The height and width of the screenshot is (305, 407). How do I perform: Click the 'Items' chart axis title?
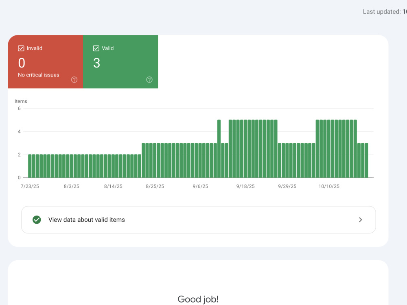coord(21,101)
